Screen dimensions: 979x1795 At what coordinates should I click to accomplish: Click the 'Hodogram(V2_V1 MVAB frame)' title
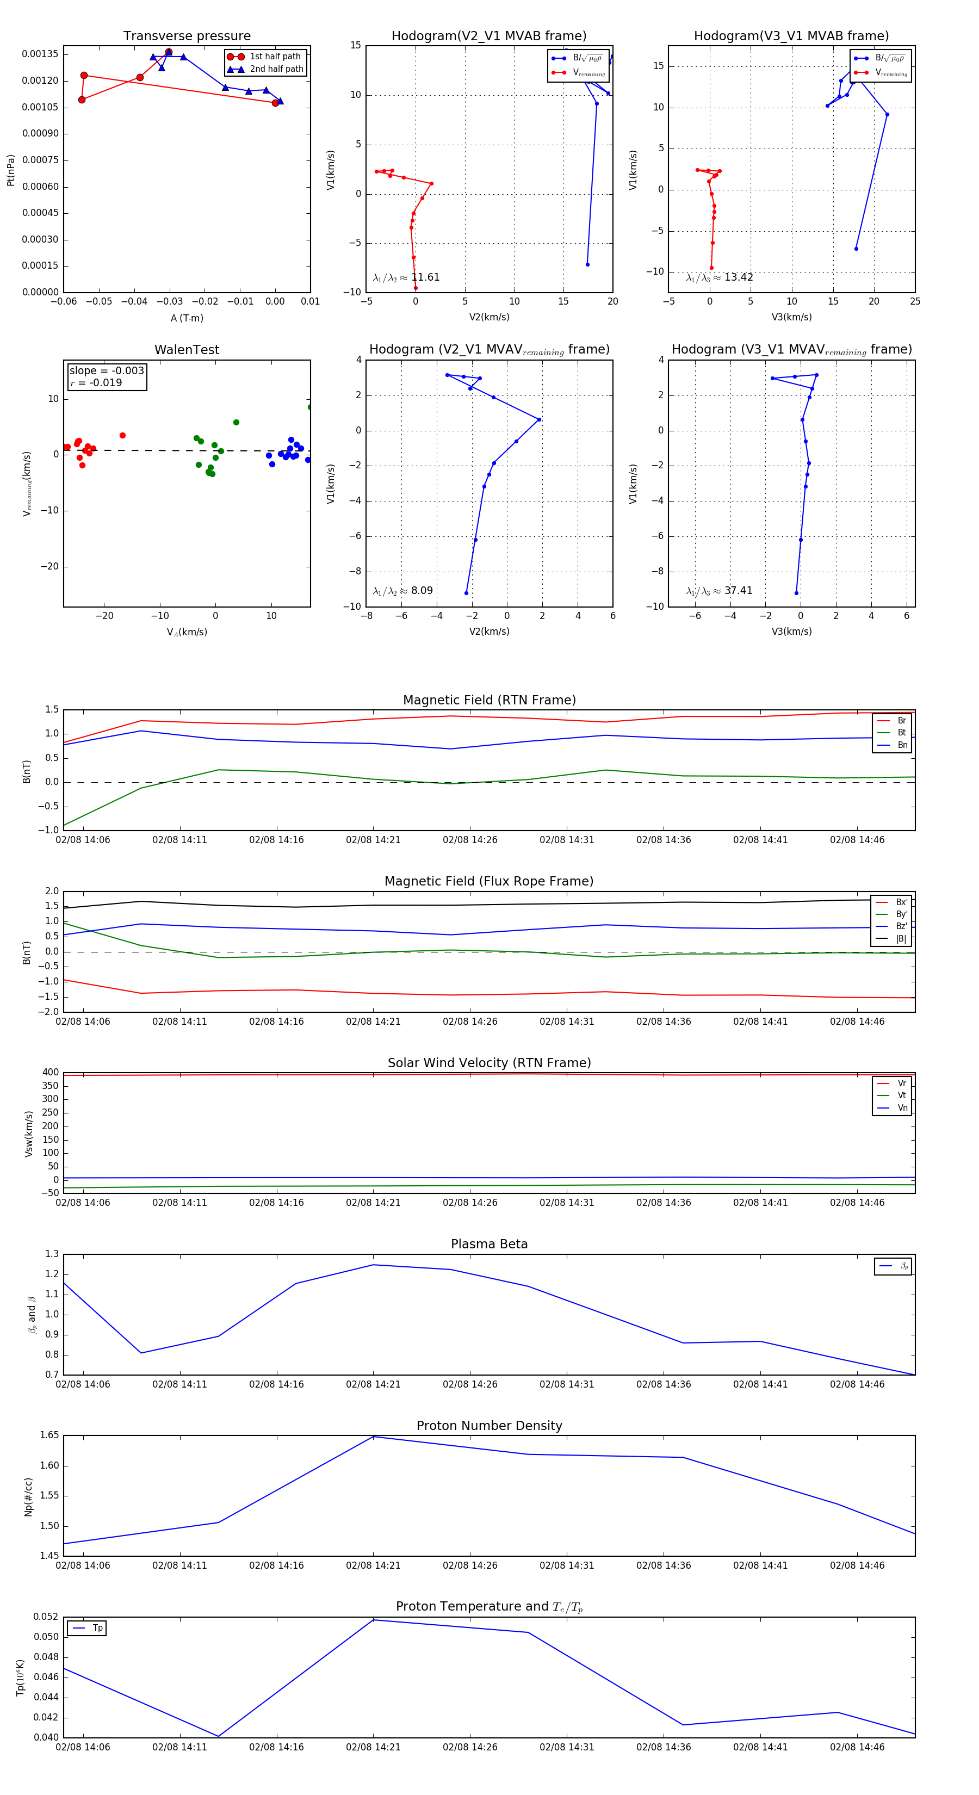pyautogui.click(x=489, y=35)
